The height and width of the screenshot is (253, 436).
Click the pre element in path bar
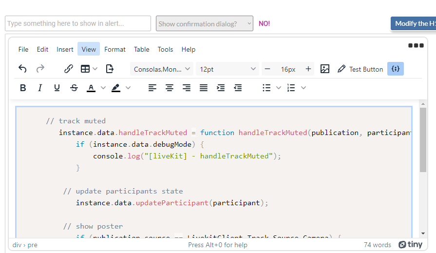tap(32, 245)
